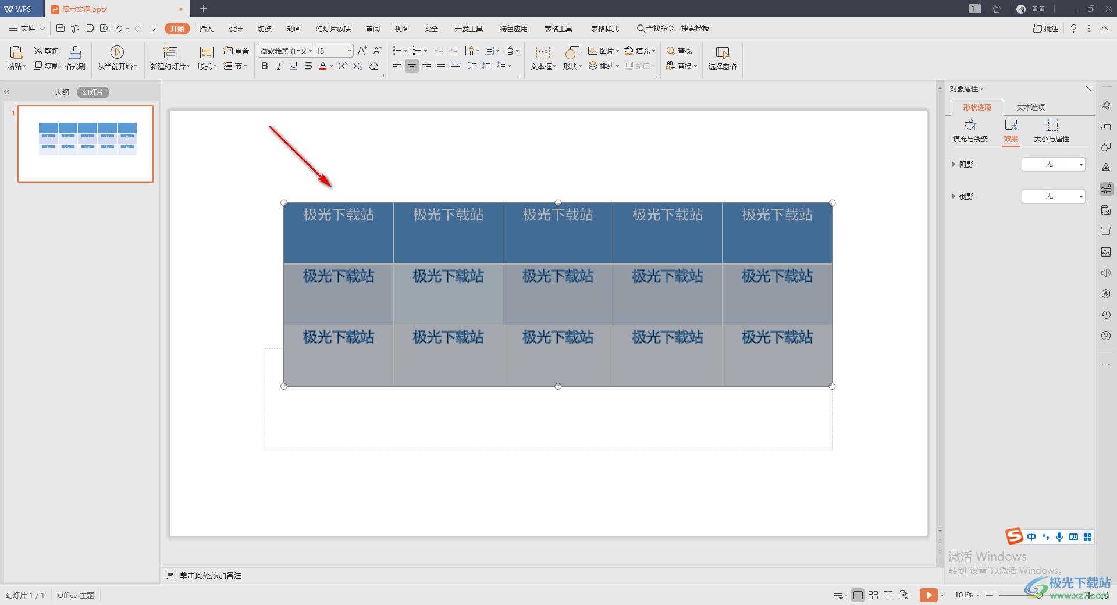This screenshot has height=605, width=1117.
Task: Click the Arrange button
Action: (x=603, y=66)
